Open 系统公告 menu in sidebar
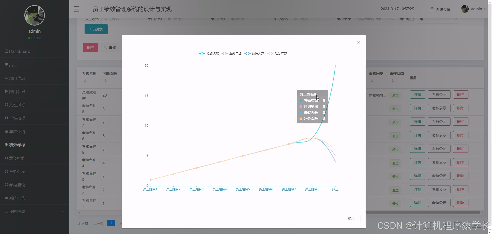The image size is (492, 234). pyautogui.click(x=35, y=198)
